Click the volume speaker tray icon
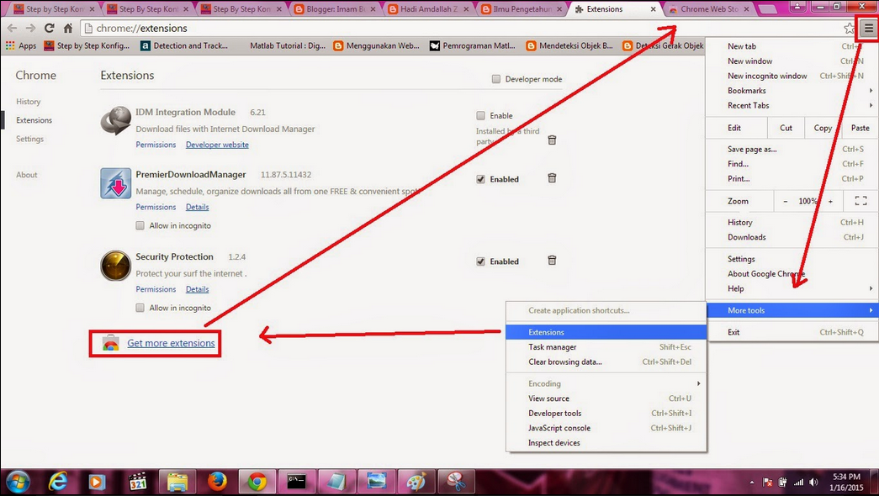 tap(813, 482)
